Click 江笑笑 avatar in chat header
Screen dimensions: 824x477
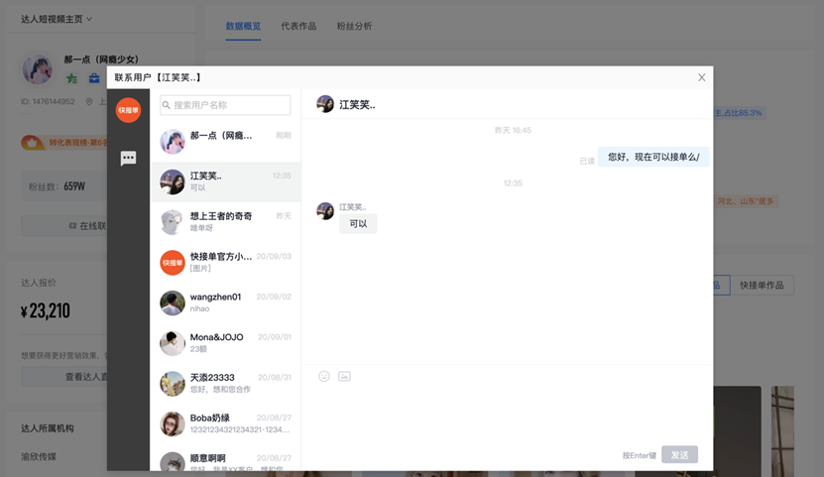(x=324, y=104)
